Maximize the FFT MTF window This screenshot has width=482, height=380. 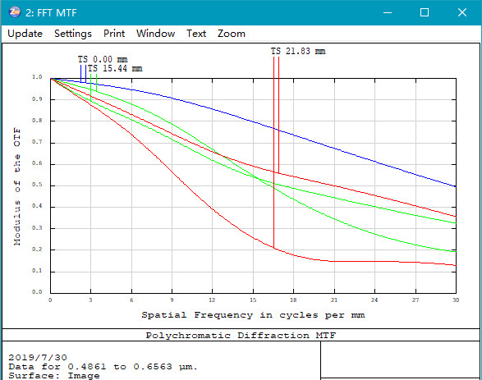click(x=425, y=12)
